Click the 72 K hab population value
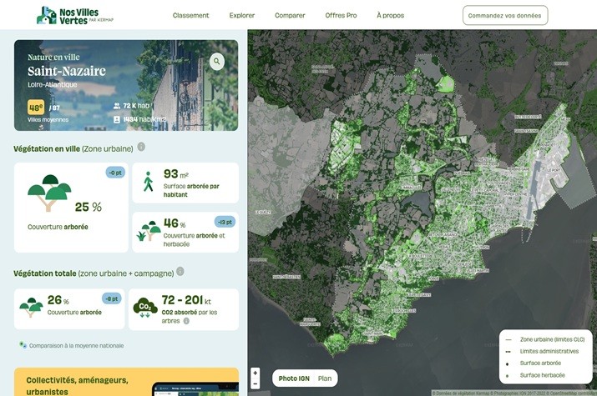 pos(136,106)
